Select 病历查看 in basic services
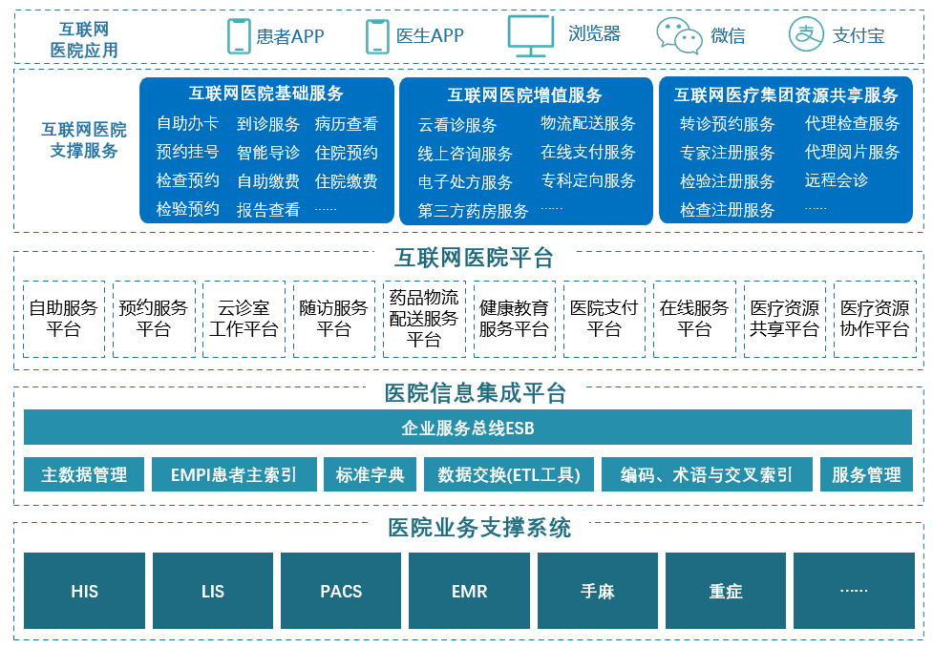The image size is (933, 648). point(347,124)
